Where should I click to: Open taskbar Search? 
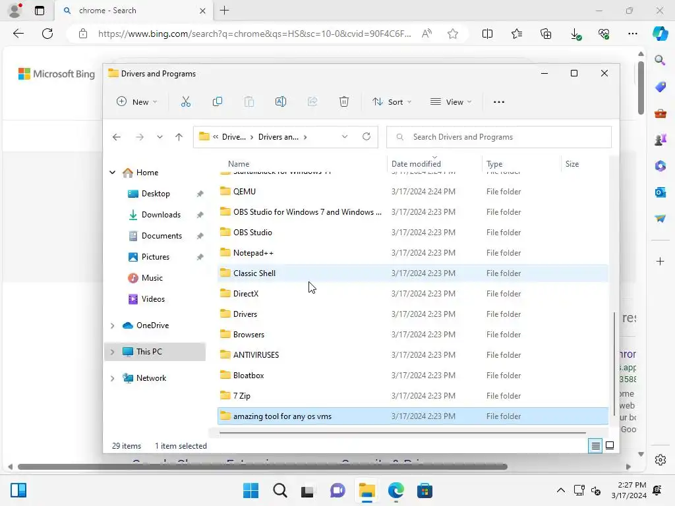tap(279, 490)
